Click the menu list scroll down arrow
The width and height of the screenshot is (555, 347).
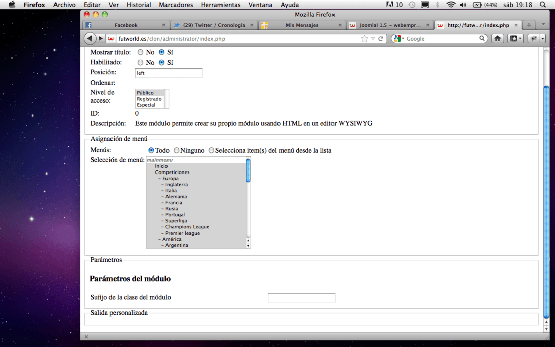(x=248, y=246)
